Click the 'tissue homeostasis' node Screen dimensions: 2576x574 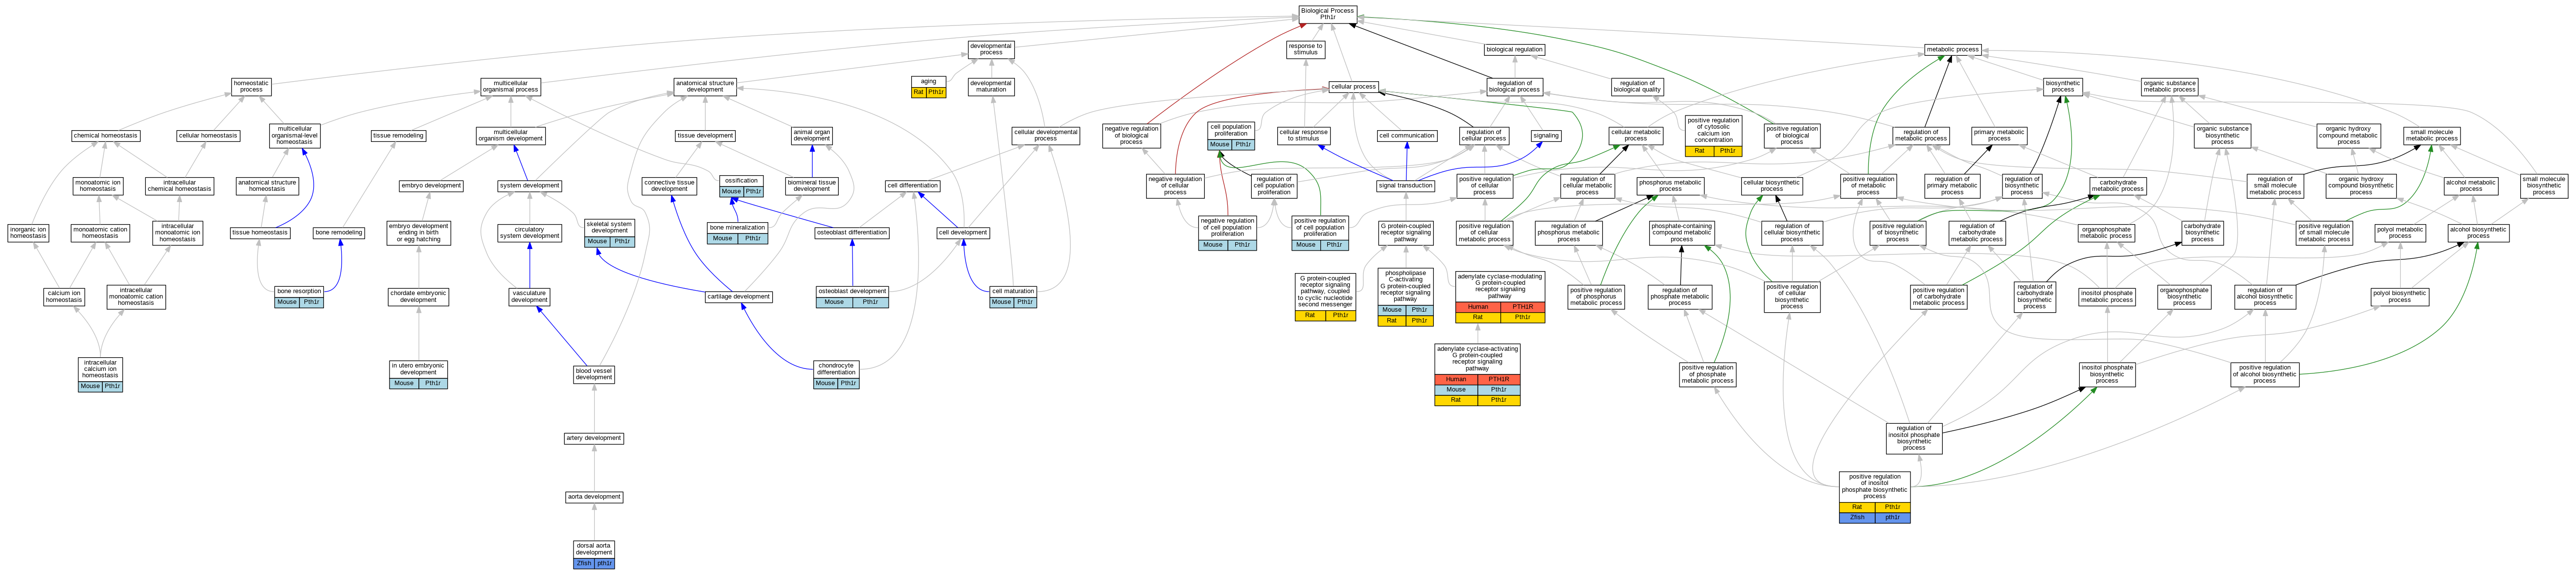261,232
